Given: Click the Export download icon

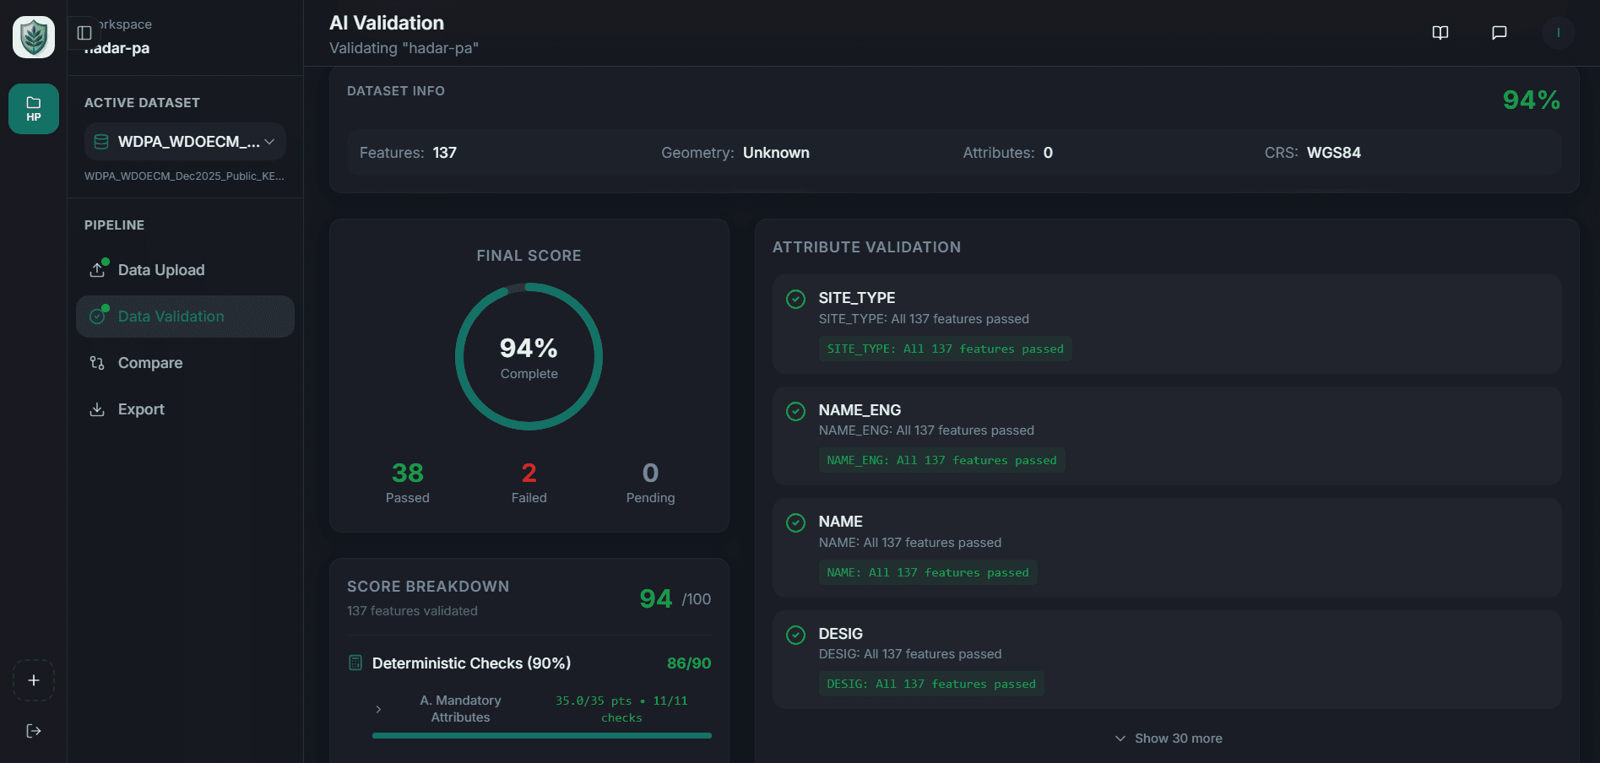Looking at the screenshot, I should (x=98, y=409).
